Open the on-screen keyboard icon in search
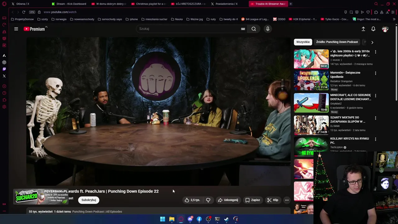Viewport: 398px width, 224px height. [x=243, y=29]
